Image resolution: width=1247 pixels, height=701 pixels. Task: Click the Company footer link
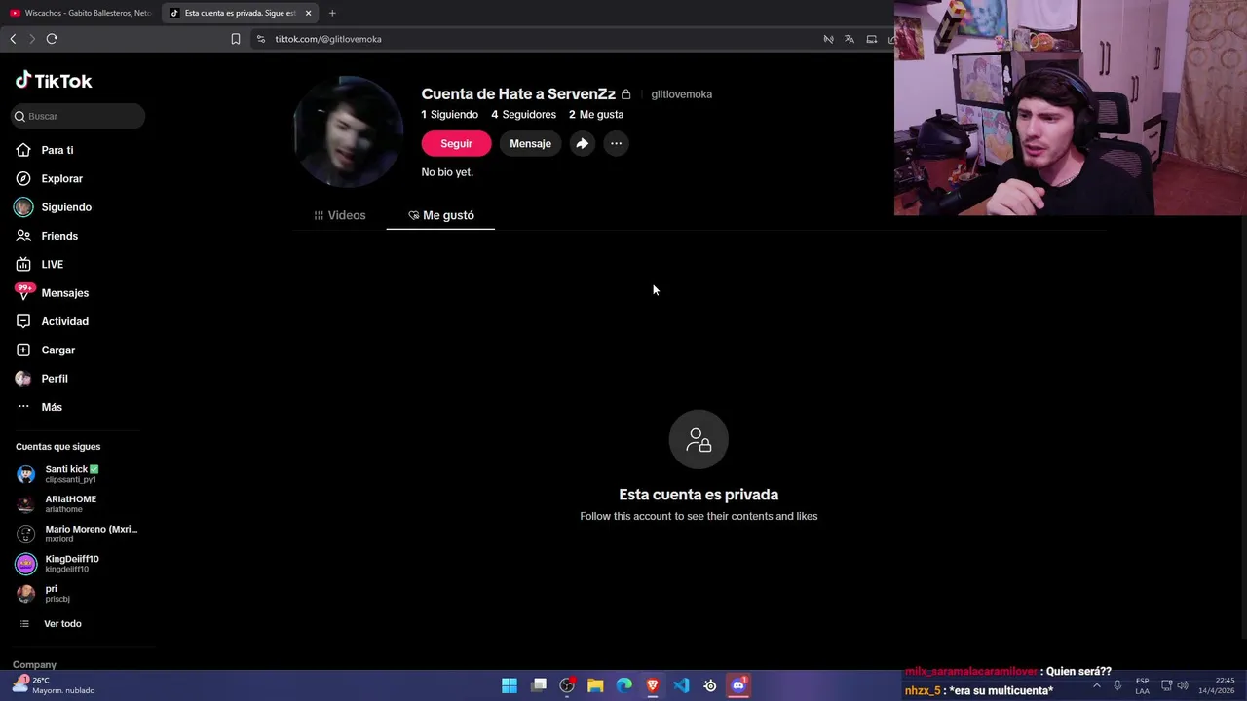(34, 664)
